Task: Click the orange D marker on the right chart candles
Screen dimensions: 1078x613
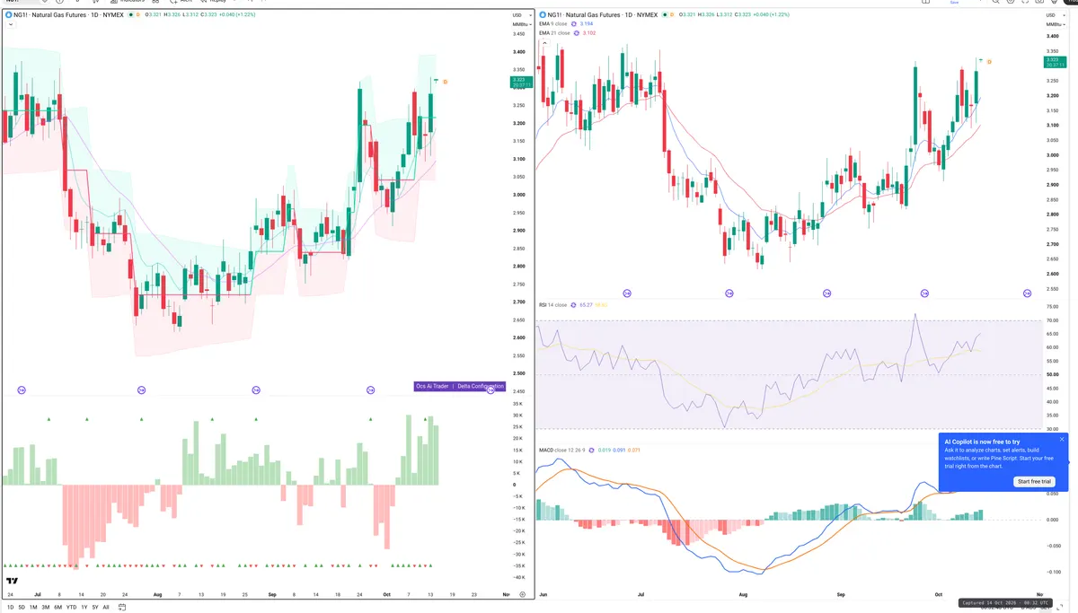Action: (989, 61)
